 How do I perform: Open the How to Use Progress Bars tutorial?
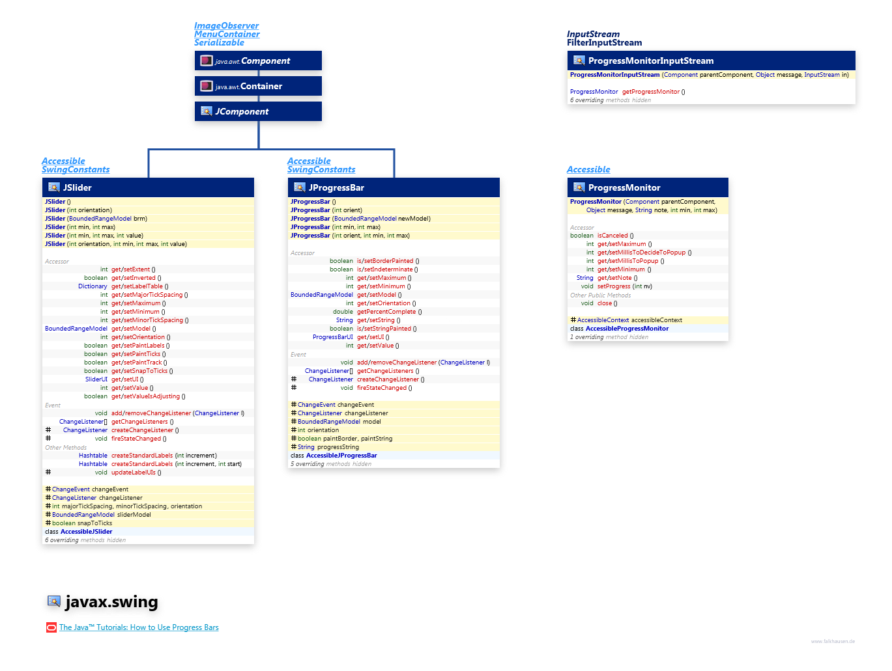coord(139,627)
